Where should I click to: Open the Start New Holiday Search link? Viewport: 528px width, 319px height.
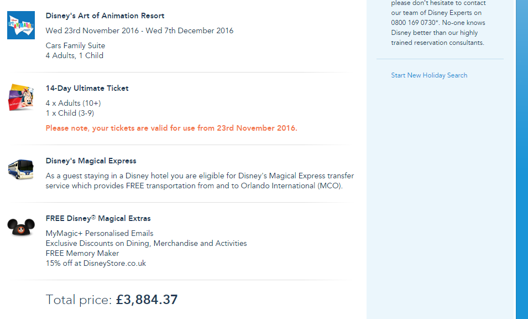pos(429,75)
